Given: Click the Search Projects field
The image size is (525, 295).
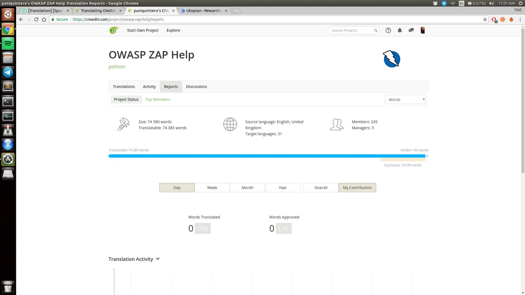Looking at the screenshot, I should click(353, 30).
